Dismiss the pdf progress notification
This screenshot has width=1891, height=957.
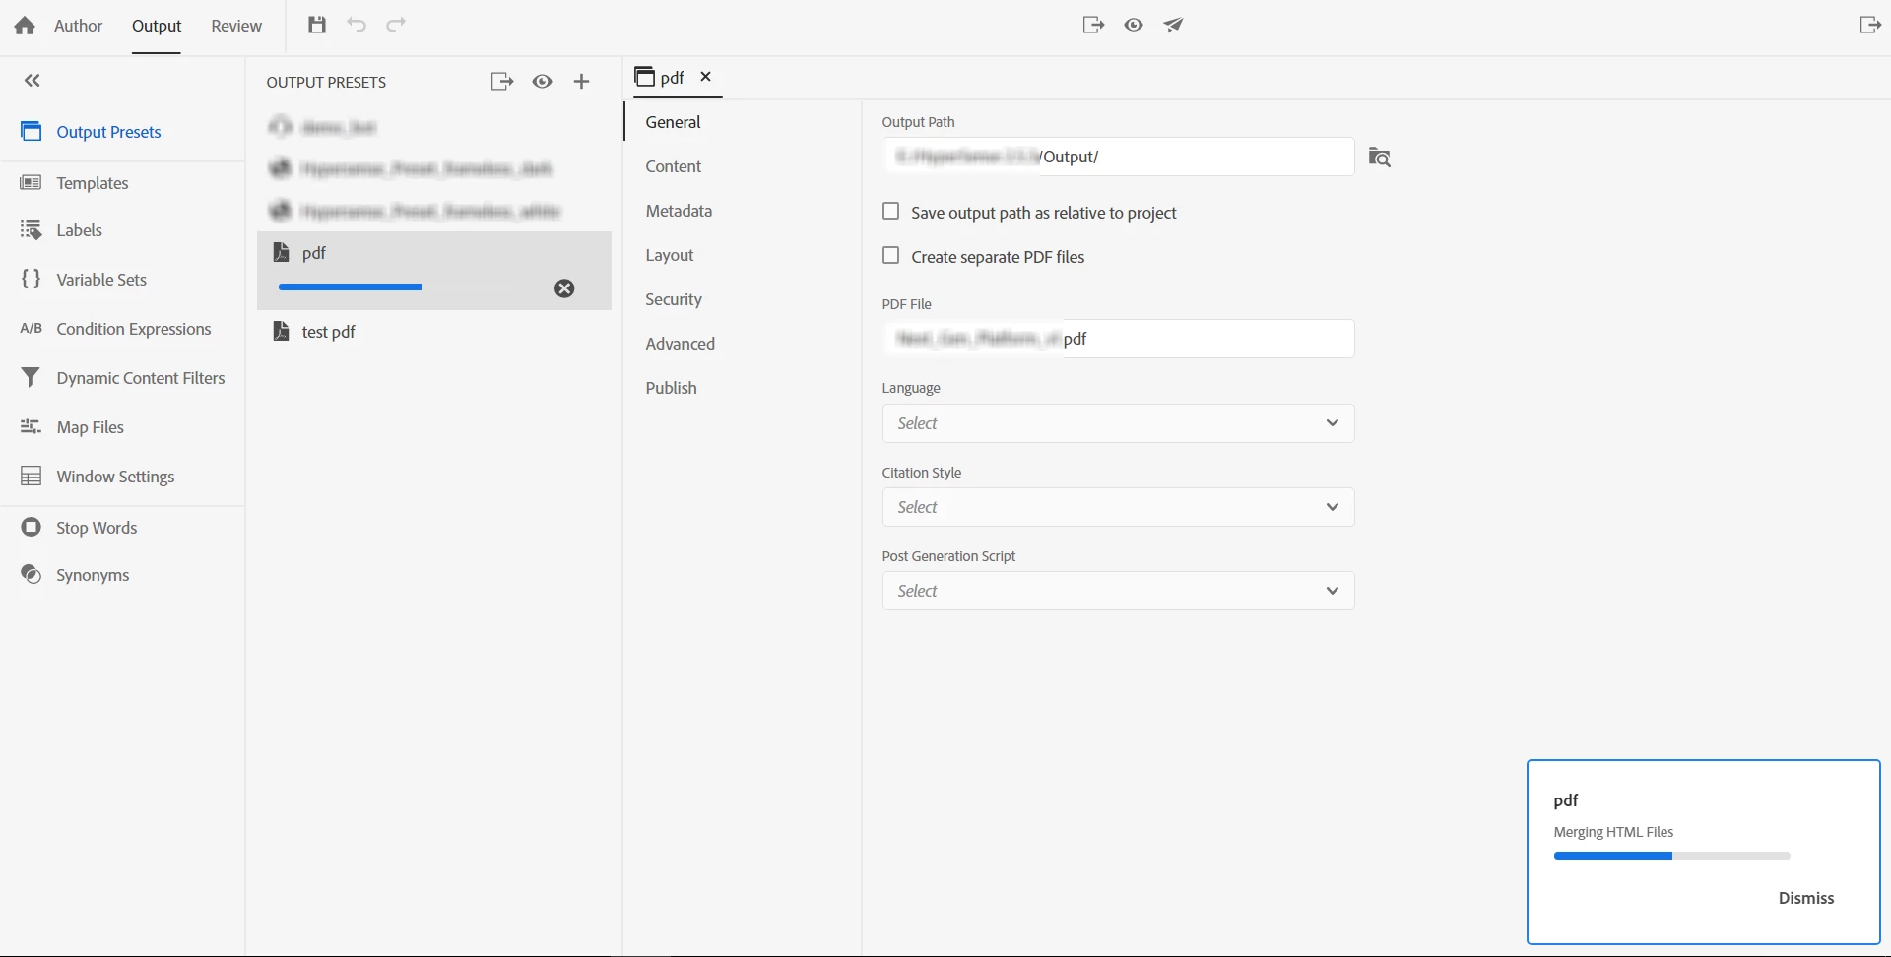click(x=1806, y=898)
